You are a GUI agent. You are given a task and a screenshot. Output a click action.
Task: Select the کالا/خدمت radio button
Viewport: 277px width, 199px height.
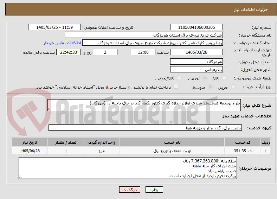(x=179, y=78)
